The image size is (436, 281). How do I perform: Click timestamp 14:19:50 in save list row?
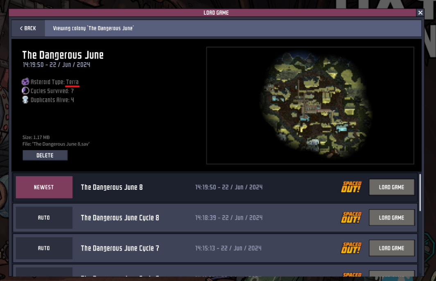pos(229,187)
